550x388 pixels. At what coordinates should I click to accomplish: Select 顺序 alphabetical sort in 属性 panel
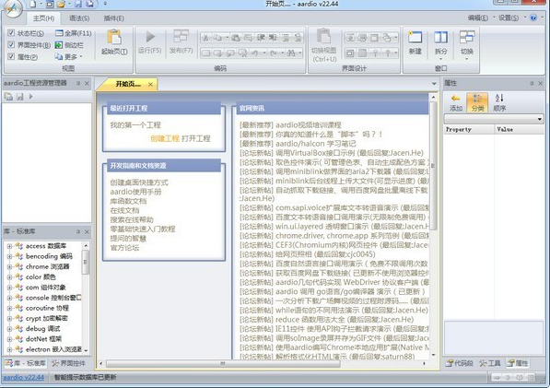click(x=499, y=102)
